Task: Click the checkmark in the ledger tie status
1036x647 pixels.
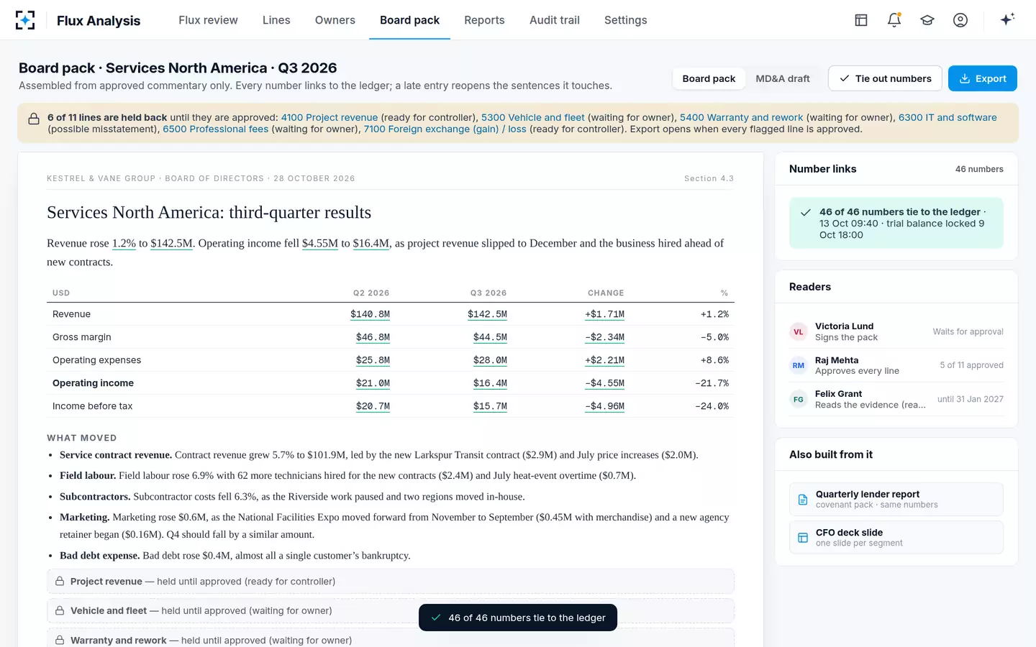Action: pos(806,212)
